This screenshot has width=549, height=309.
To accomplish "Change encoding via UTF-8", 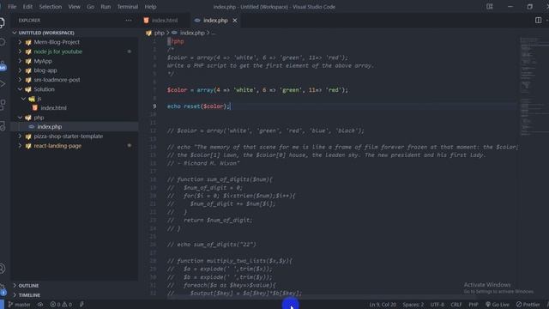I will coord(437,305).
